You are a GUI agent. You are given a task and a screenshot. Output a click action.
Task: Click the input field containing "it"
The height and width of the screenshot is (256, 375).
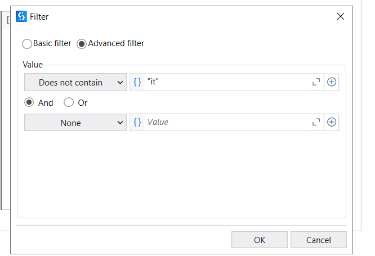225,82
